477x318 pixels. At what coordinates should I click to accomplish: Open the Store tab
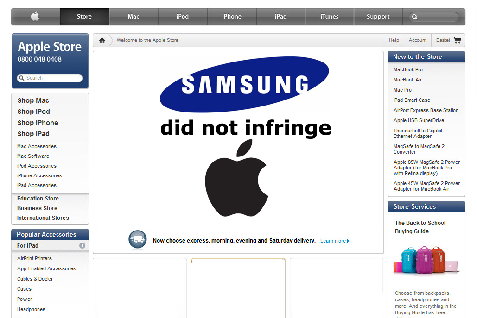pyautogui.click(x=84, y=16)
